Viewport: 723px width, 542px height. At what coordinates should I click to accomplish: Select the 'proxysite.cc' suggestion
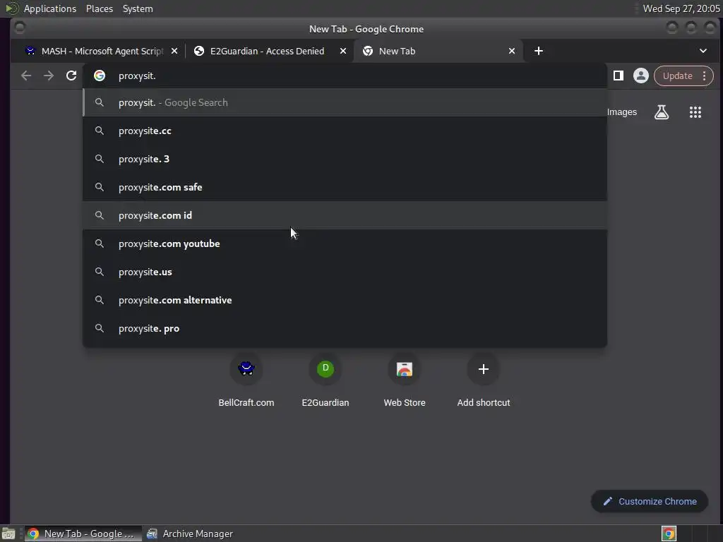click(345, 131)
